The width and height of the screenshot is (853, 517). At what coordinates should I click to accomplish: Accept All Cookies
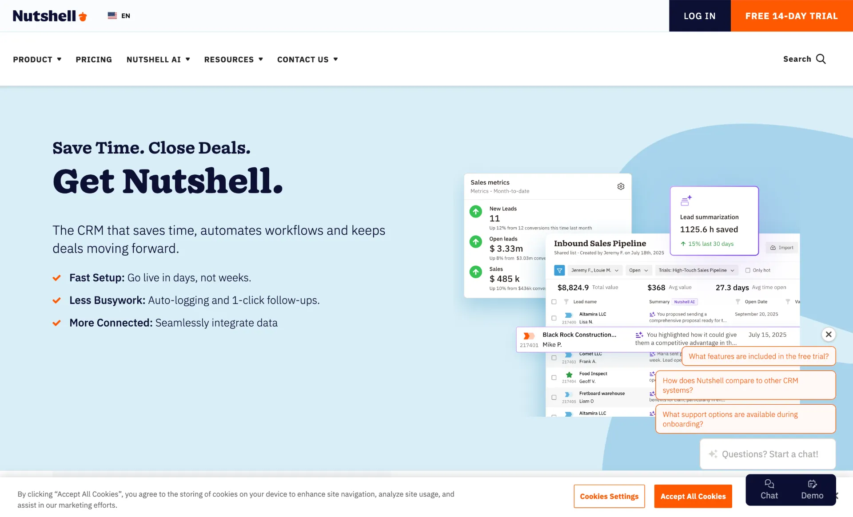click(x=693, y=496)
